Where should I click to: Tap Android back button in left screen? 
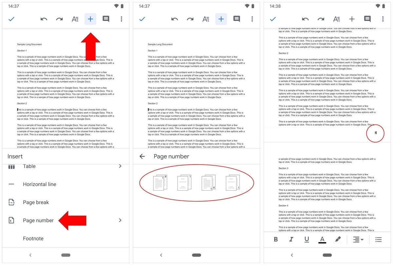[x=30, y=255]
